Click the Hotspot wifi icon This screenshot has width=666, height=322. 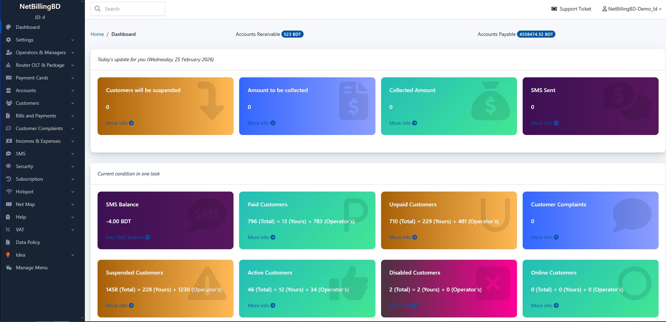(x=8, y=192)
